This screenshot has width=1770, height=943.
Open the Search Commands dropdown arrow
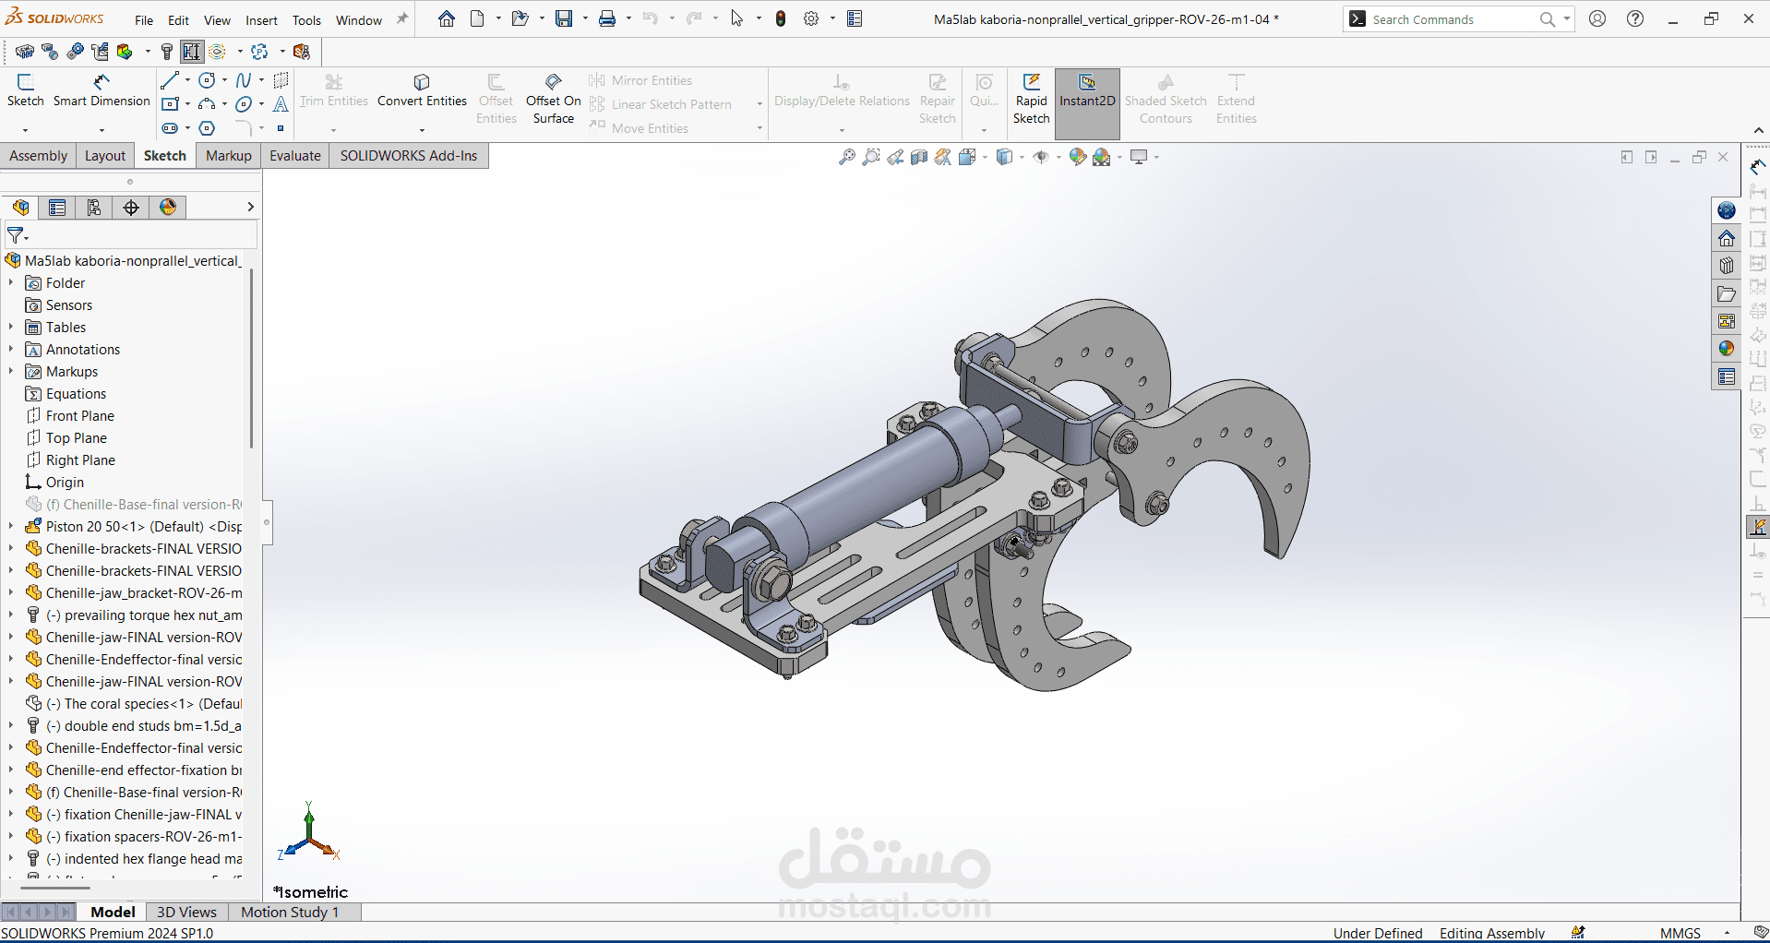pyautogui.click(x=1567, y=18)
